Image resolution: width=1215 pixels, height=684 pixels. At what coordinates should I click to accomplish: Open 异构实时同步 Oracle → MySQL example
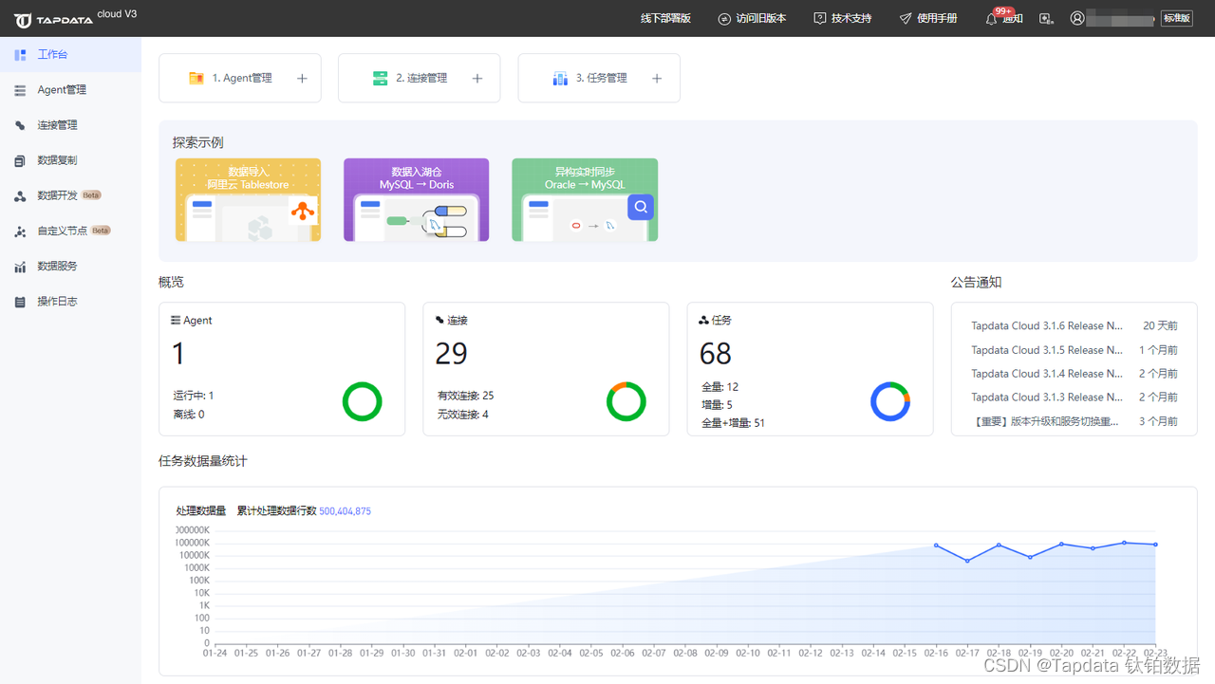click(x=585, y=200)
